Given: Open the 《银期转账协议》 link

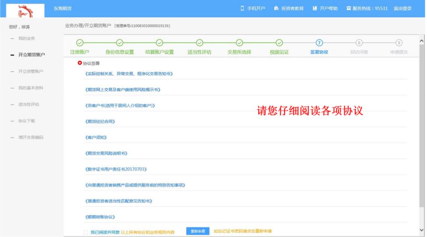Looking at the screenshot, I should point(100,217).
